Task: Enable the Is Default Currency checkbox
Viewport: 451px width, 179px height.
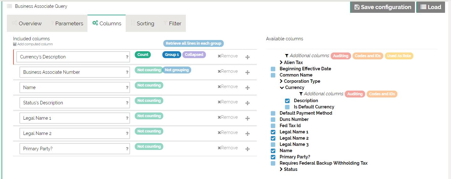Action: click(x=287, y=107)
